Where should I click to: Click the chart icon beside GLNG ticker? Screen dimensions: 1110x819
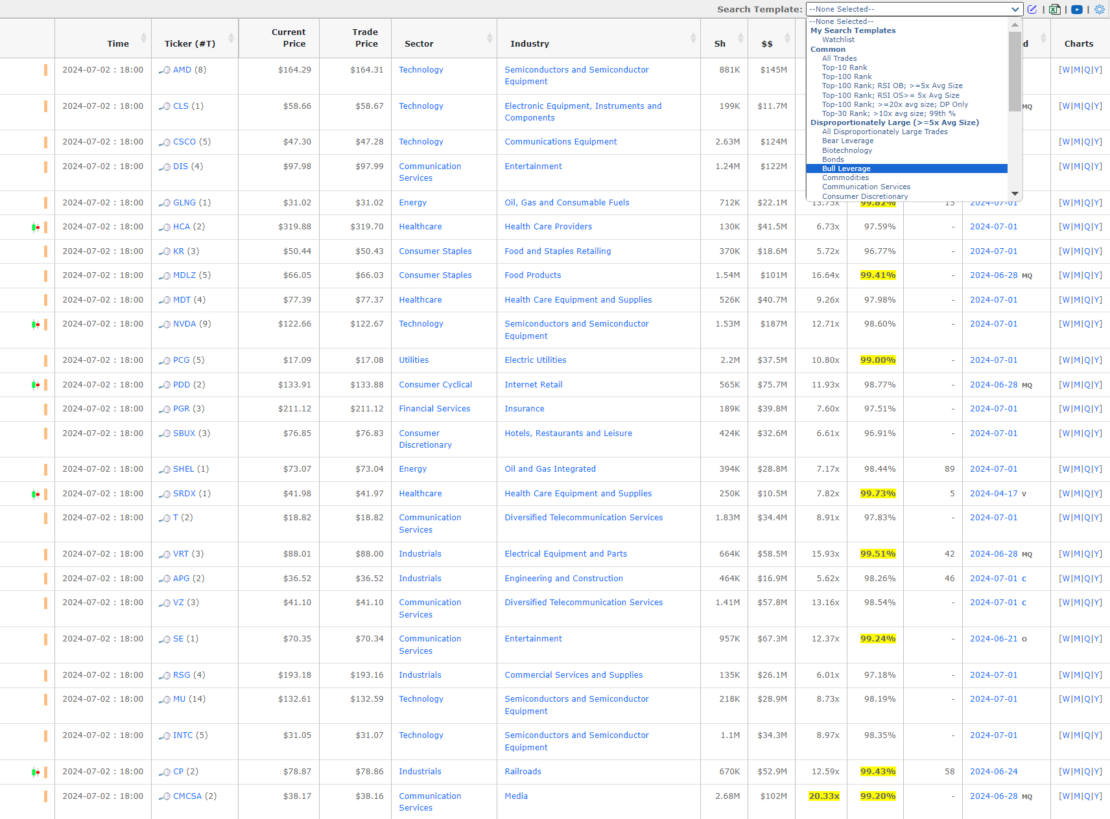[x=165, y=203]
